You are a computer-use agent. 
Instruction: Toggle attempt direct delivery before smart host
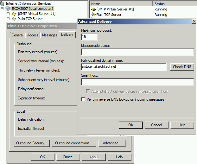(88, 91)
